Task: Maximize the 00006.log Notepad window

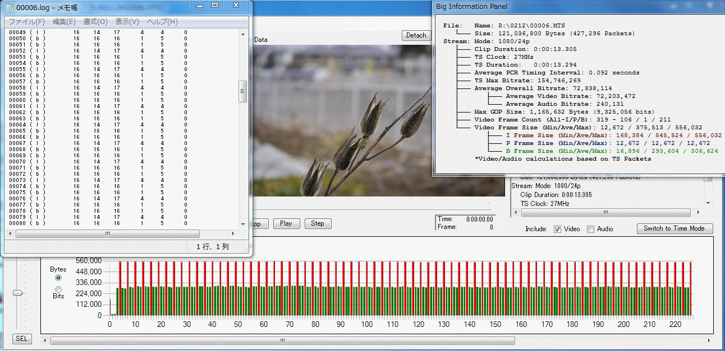Action: 215,5
